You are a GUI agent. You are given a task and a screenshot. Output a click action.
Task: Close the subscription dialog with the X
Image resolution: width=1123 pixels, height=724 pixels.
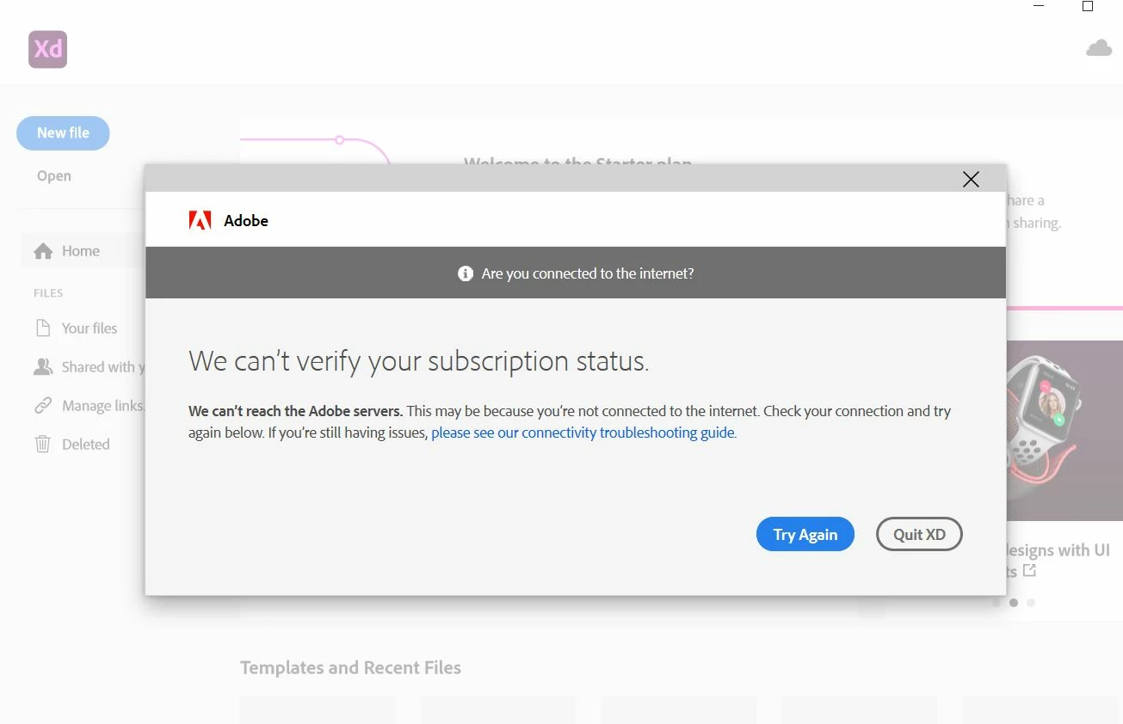click(x=971, y=179)
